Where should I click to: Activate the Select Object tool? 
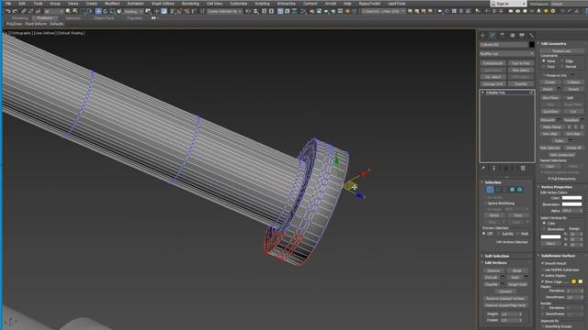(68, 11)
